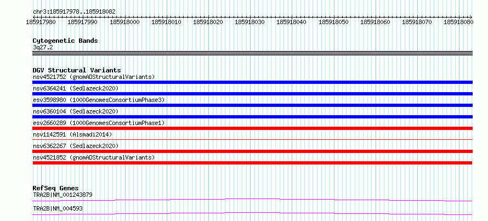Viewport: 488px width, 221px height.
Task: Select the red bar for nsv4521852
Action: tap(252, 163)
